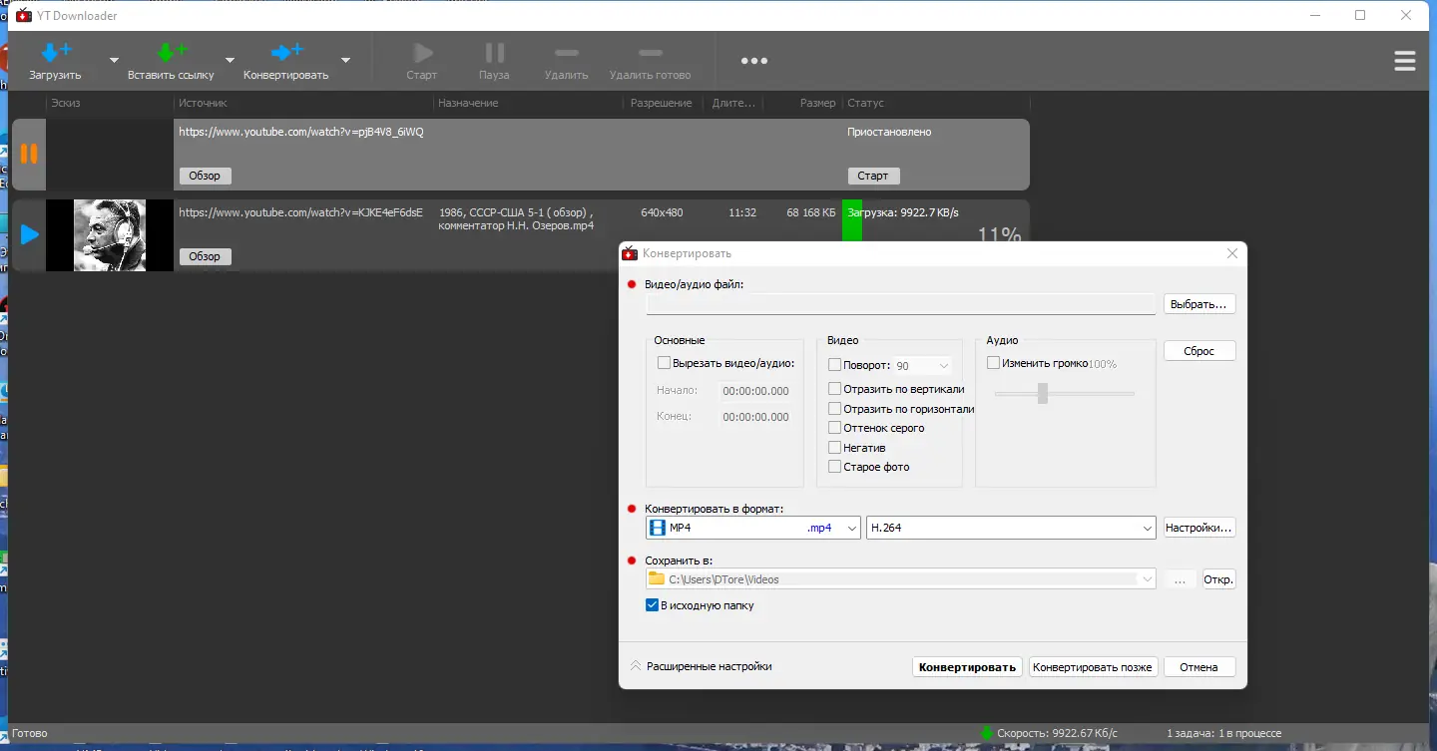Screen dimensions: 1437x751
Task: Open the hamburger main menu
Action: click(1405, 61)
